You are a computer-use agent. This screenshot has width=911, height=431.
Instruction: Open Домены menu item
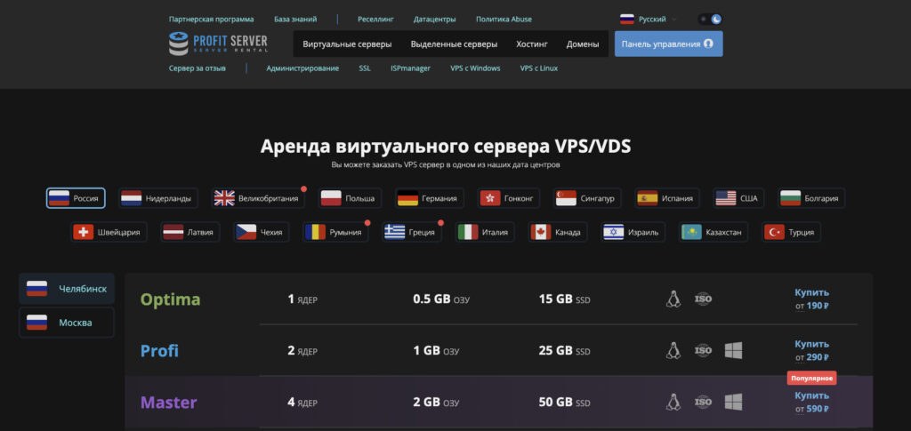pos(583,44)
